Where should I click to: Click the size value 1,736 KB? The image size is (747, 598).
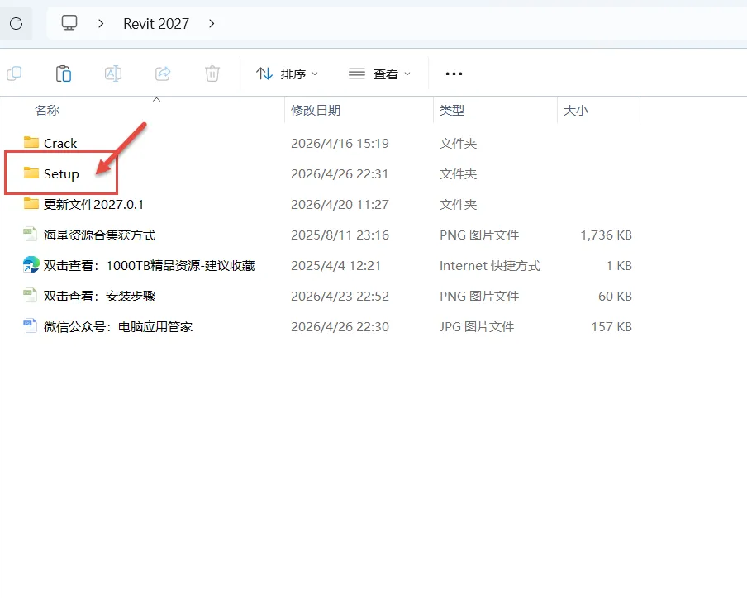[606, 235]
